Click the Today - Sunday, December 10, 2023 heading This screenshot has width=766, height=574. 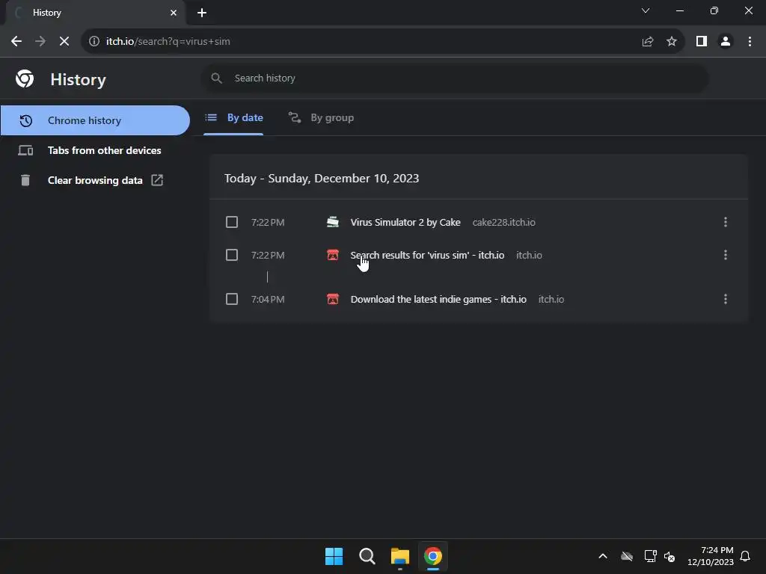pyautogui.click(x=322, y=178)
